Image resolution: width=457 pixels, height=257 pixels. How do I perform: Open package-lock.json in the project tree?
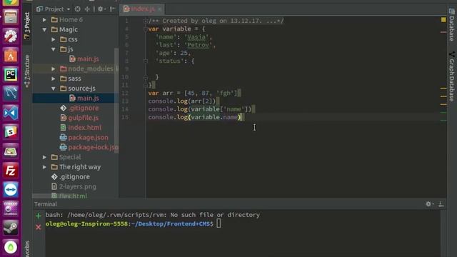(x=93, y=147)
